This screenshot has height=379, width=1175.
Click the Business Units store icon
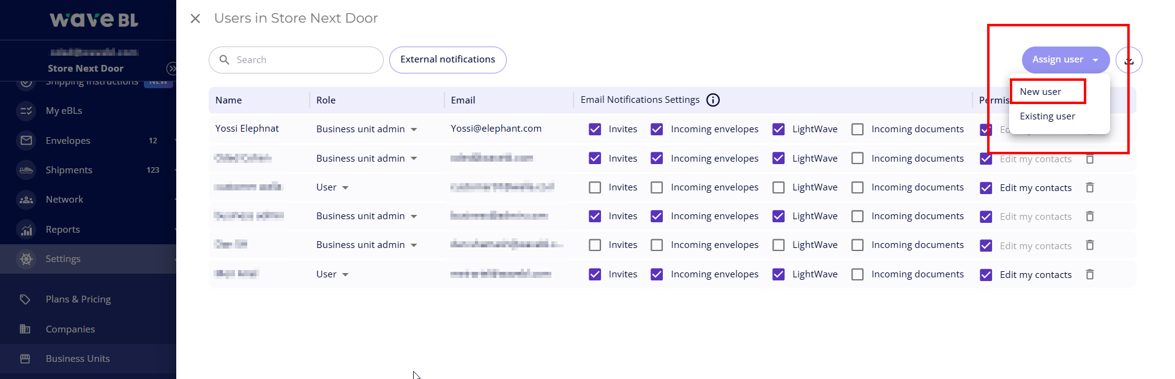pyautogui.click(x=25, y=359)
